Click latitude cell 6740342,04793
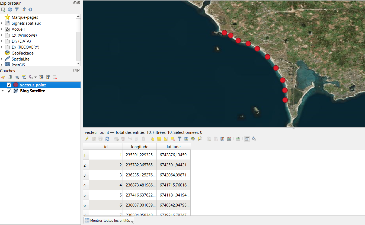The width and height of the screenshot is (365, 225). (174, 205)
